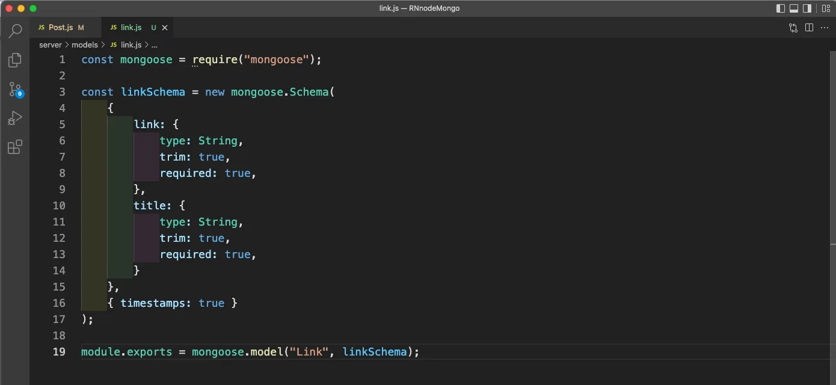Click type: on line 11
Screen dimensions: 836x385
pyautogui.click(x=176, y=222)
